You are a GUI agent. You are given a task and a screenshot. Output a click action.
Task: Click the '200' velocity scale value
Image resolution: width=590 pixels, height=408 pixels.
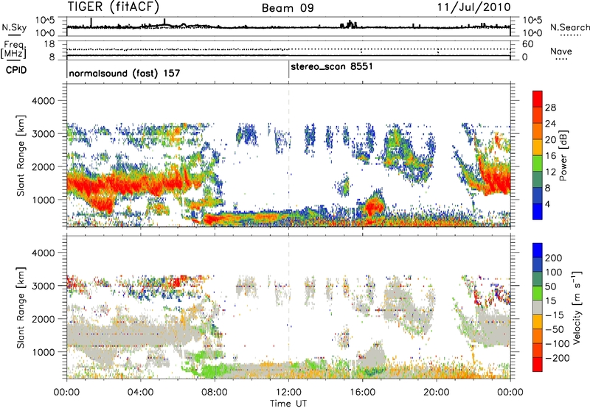(553, 258)
